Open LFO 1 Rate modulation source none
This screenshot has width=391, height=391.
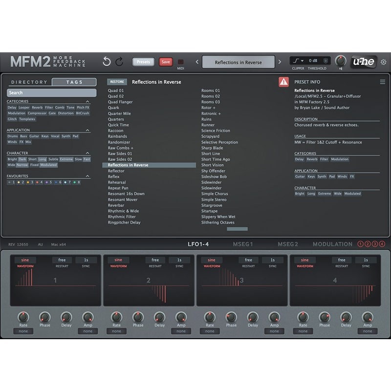point(23,331)
